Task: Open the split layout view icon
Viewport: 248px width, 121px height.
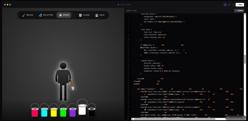Action: coord(229,5)
